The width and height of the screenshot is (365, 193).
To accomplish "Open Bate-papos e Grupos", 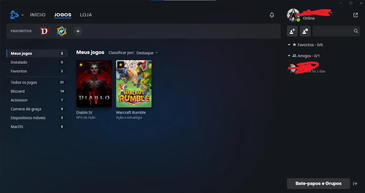I will click(318, 184).
